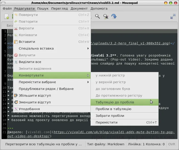The image size is (179, 150).
Task: Click the text Vivaldi 3.2** in line 6
Action: pos(103,55)
